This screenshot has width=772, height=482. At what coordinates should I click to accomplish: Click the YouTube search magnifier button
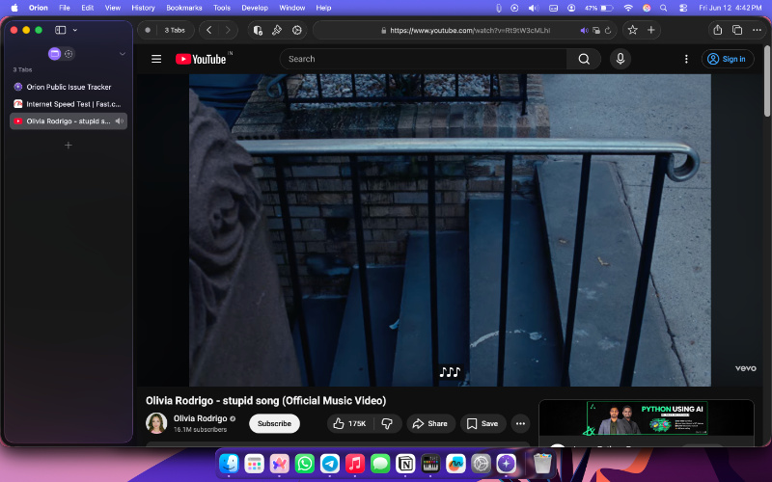[x=584, y=59]
